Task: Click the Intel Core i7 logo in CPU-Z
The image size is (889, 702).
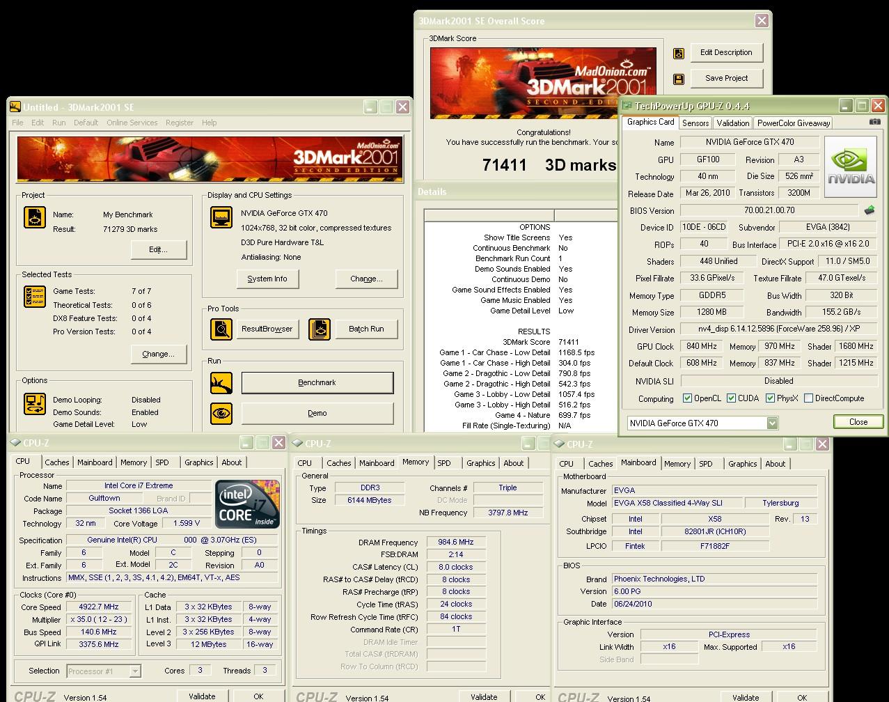Action: click(x=247, y=504)
